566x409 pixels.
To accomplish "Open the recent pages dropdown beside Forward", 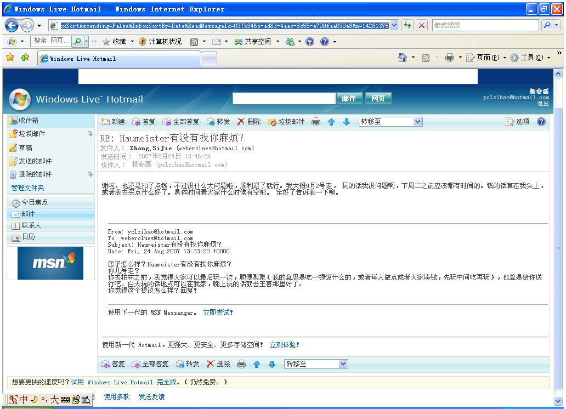I will tap(39, 26).
